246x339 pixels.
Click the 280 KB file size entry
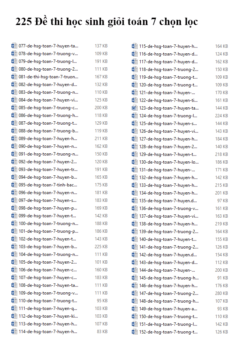coord(221,293)
